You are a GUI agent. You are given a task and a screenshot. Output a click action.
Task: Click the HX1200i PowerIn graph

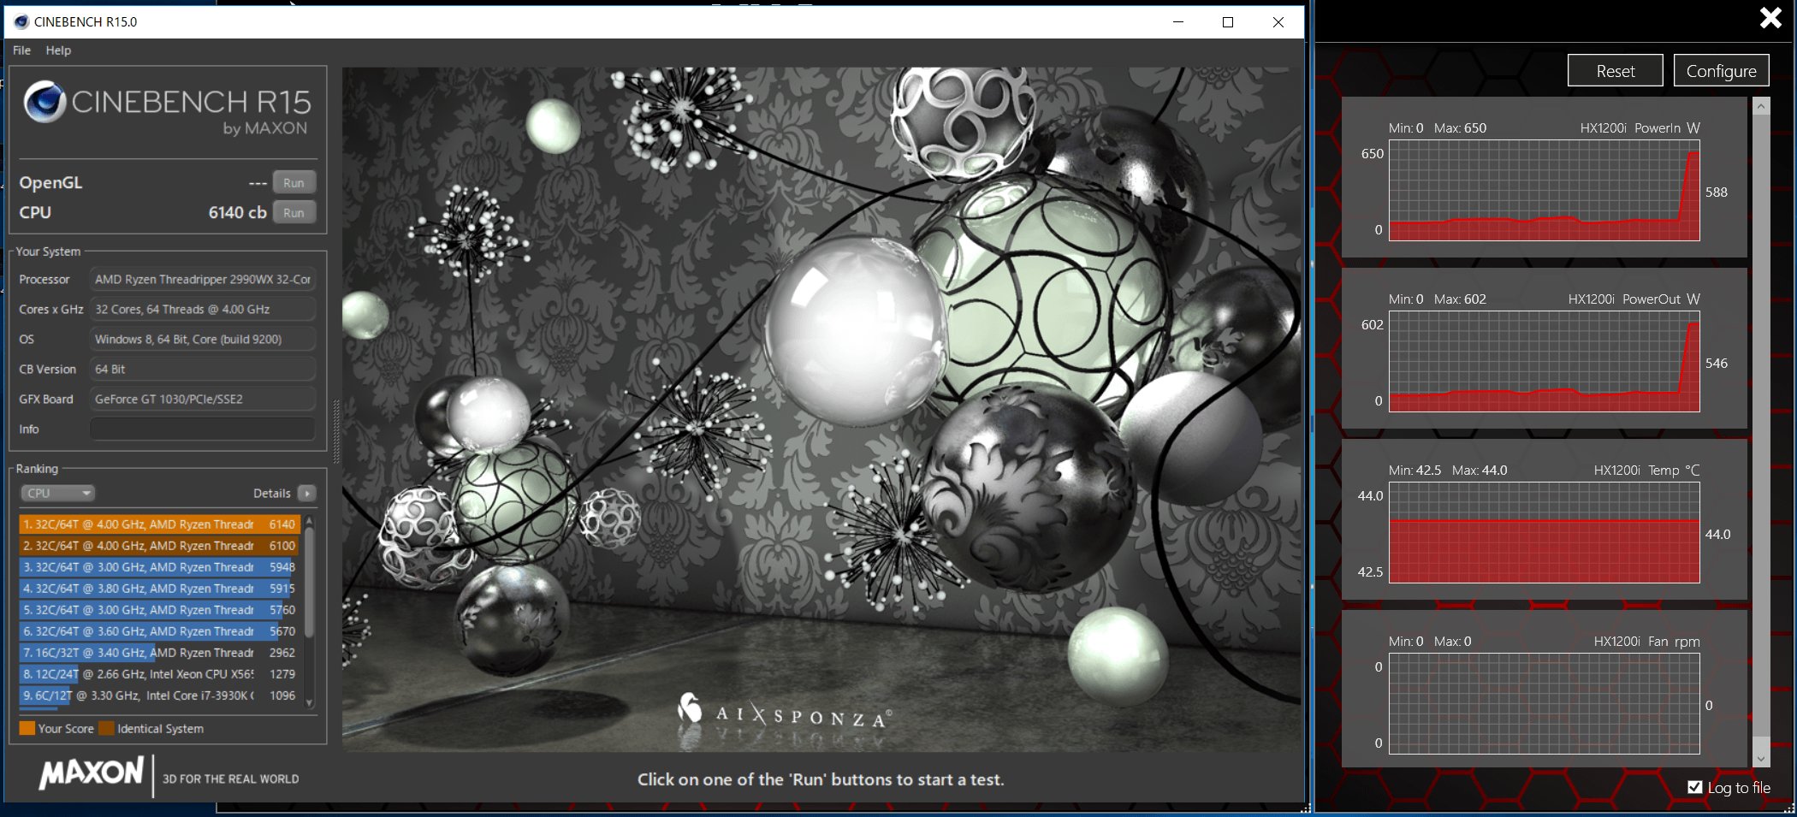click(1545, 191)
